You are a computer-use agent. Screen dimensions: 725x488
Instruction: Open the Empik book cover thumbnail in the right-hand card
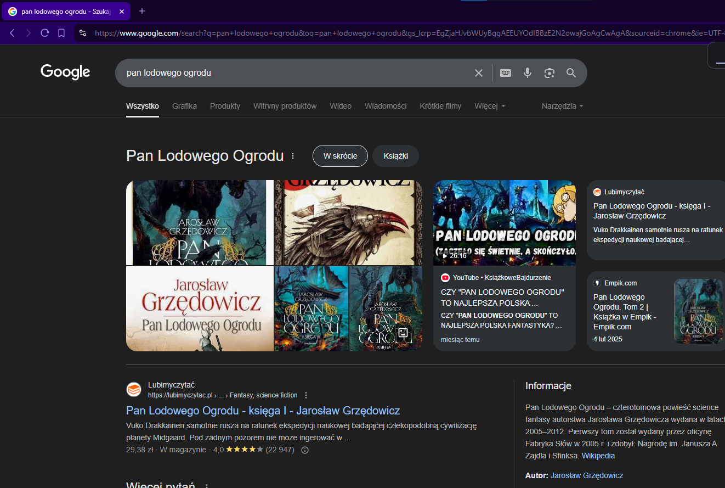(698, 311)
